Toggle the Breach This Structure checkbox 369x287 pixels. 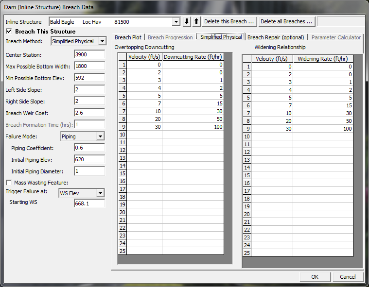(9, 32)
